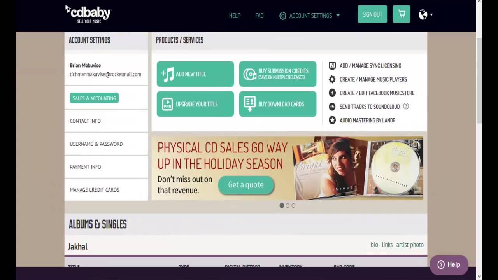Viewport: 498px width, 280px height.
Task: Click Buy Download Cards button
Action: 278,104
